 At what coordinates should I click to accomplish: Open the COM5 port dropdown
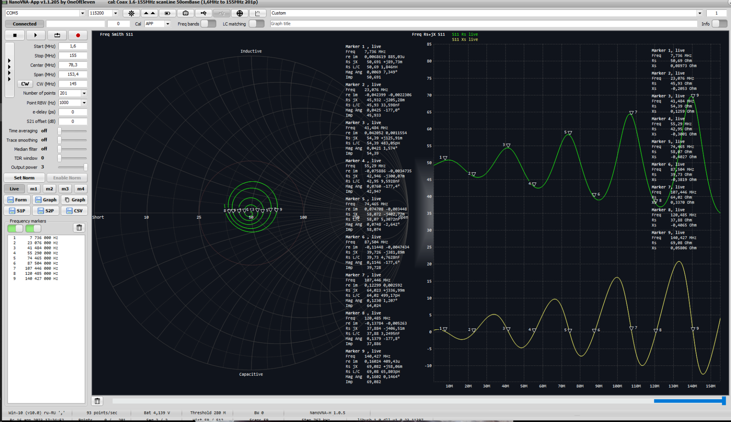point(82,13)
